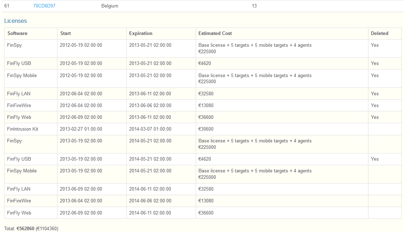
Task: Click €225000 cost for FinSpy Mobile expiring 2013-05-21
Action: (x=207, y=81)
